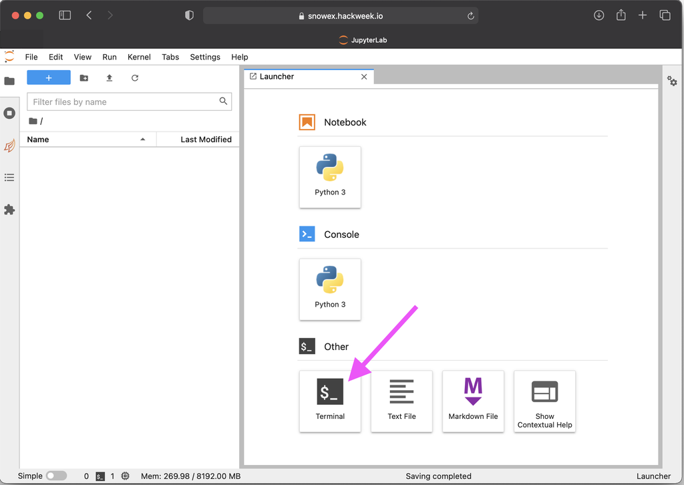Launch Python 3 Console
This screenshot has width=684, height=485.
(x=330, y=289)
